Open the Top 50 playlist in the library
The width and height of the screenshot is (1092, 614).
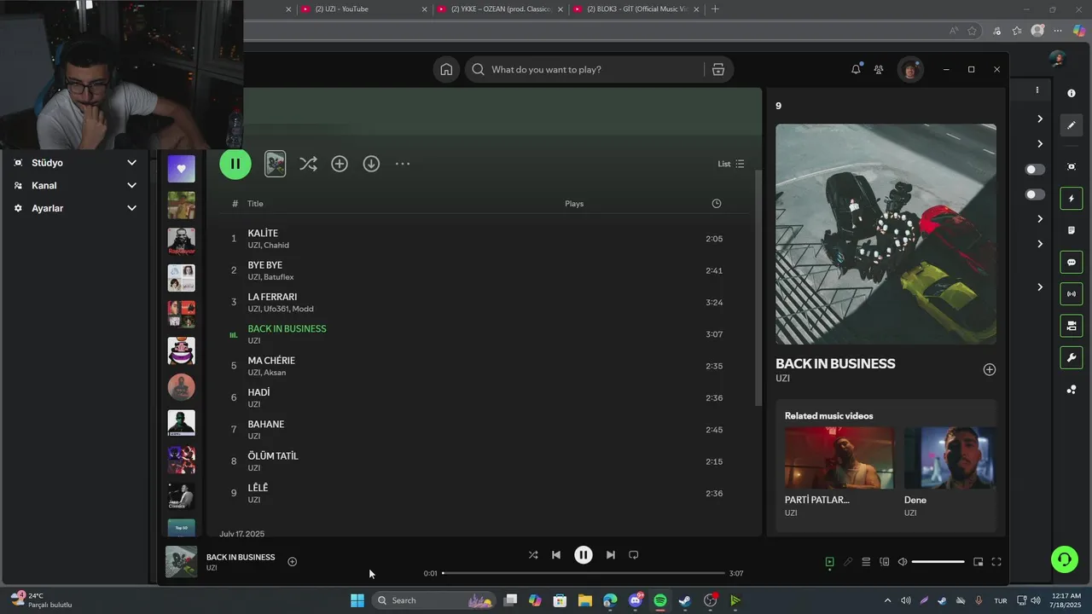(x=181, y=528)
